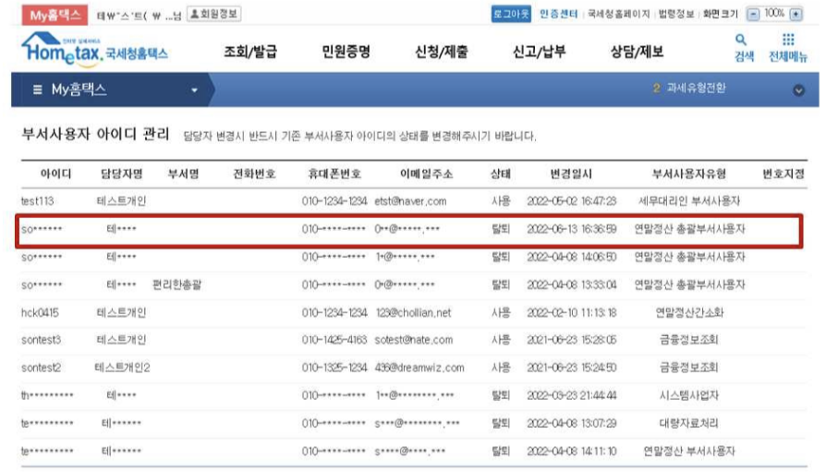Open the 상담/제보 menu
This screenshot has height=472, width=826.
(x=637, y=52)
